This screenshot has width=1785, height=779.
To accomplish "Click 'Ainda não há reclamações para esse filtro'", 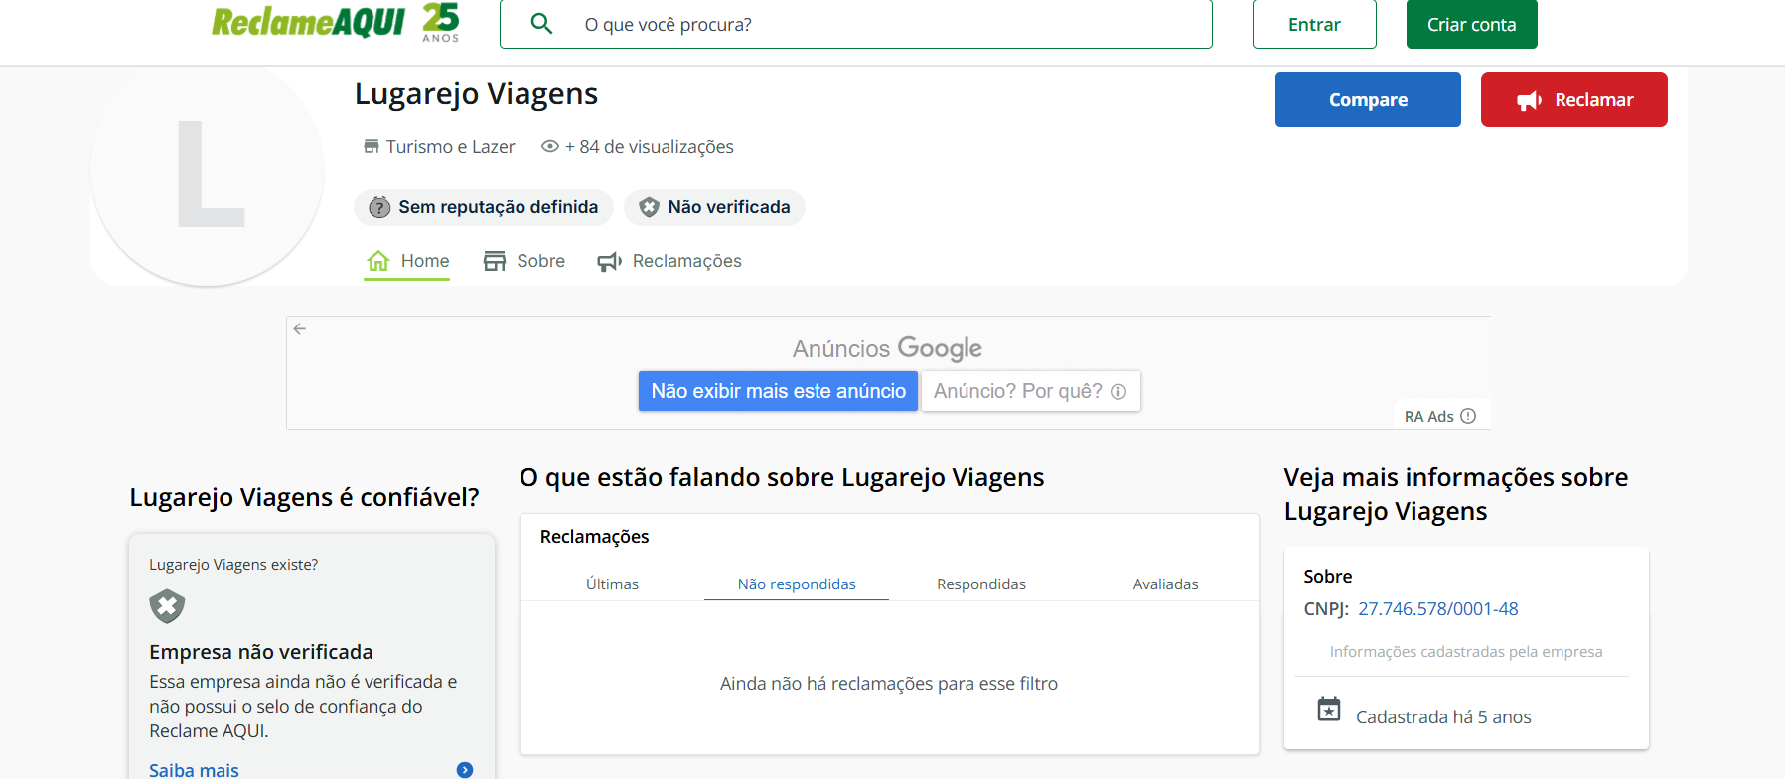I will point(889,684).
